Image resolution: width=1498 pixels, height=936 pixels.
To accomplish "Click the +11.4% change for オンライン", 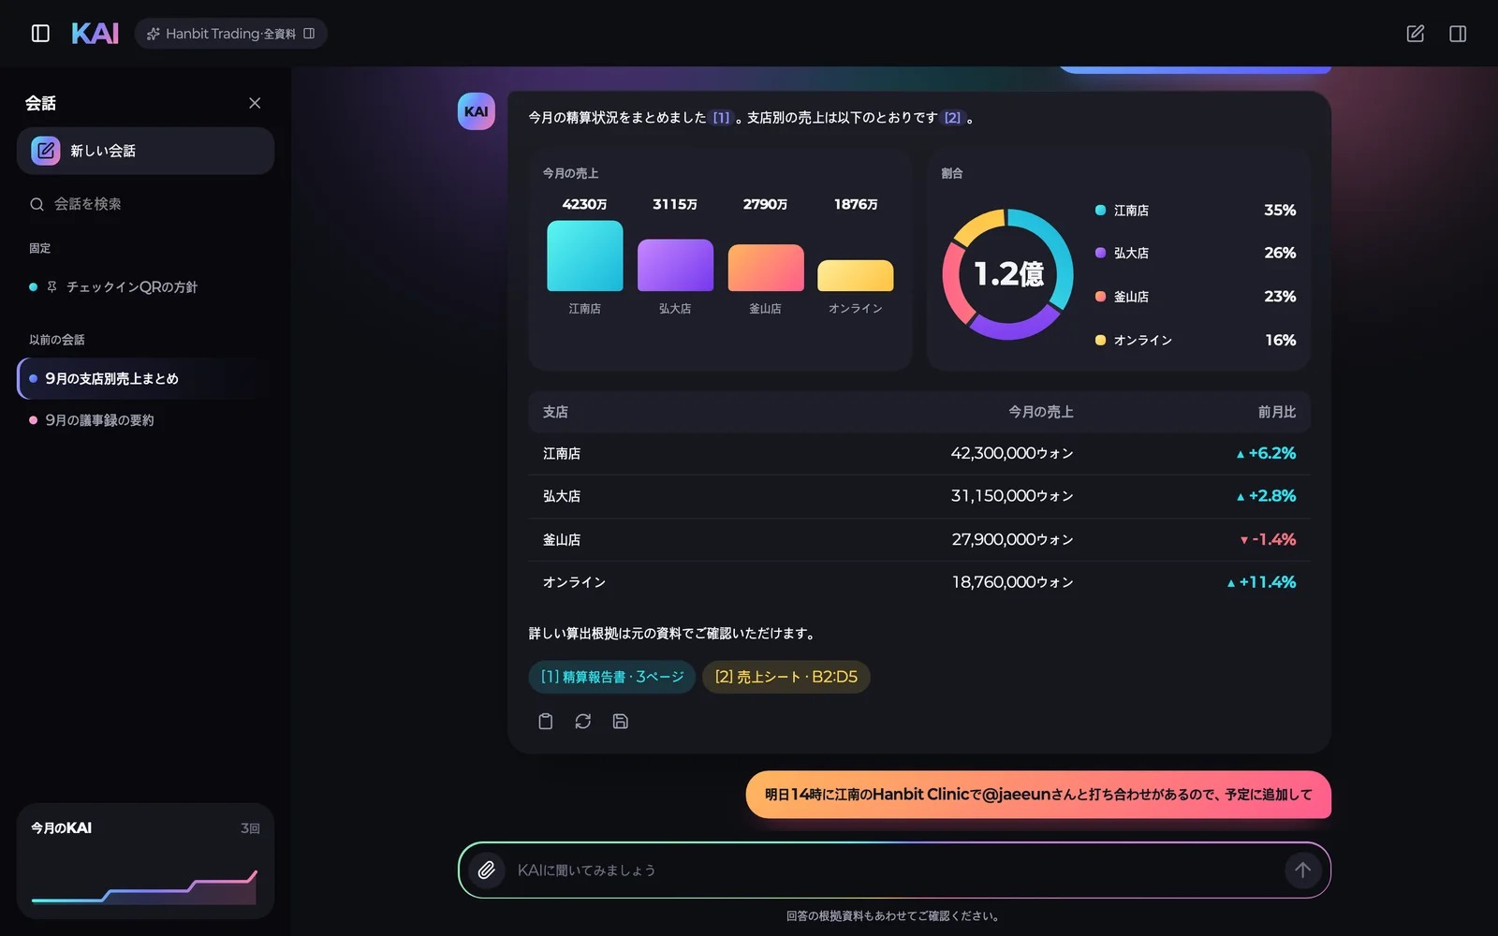I will click(x=1261, y=582).
